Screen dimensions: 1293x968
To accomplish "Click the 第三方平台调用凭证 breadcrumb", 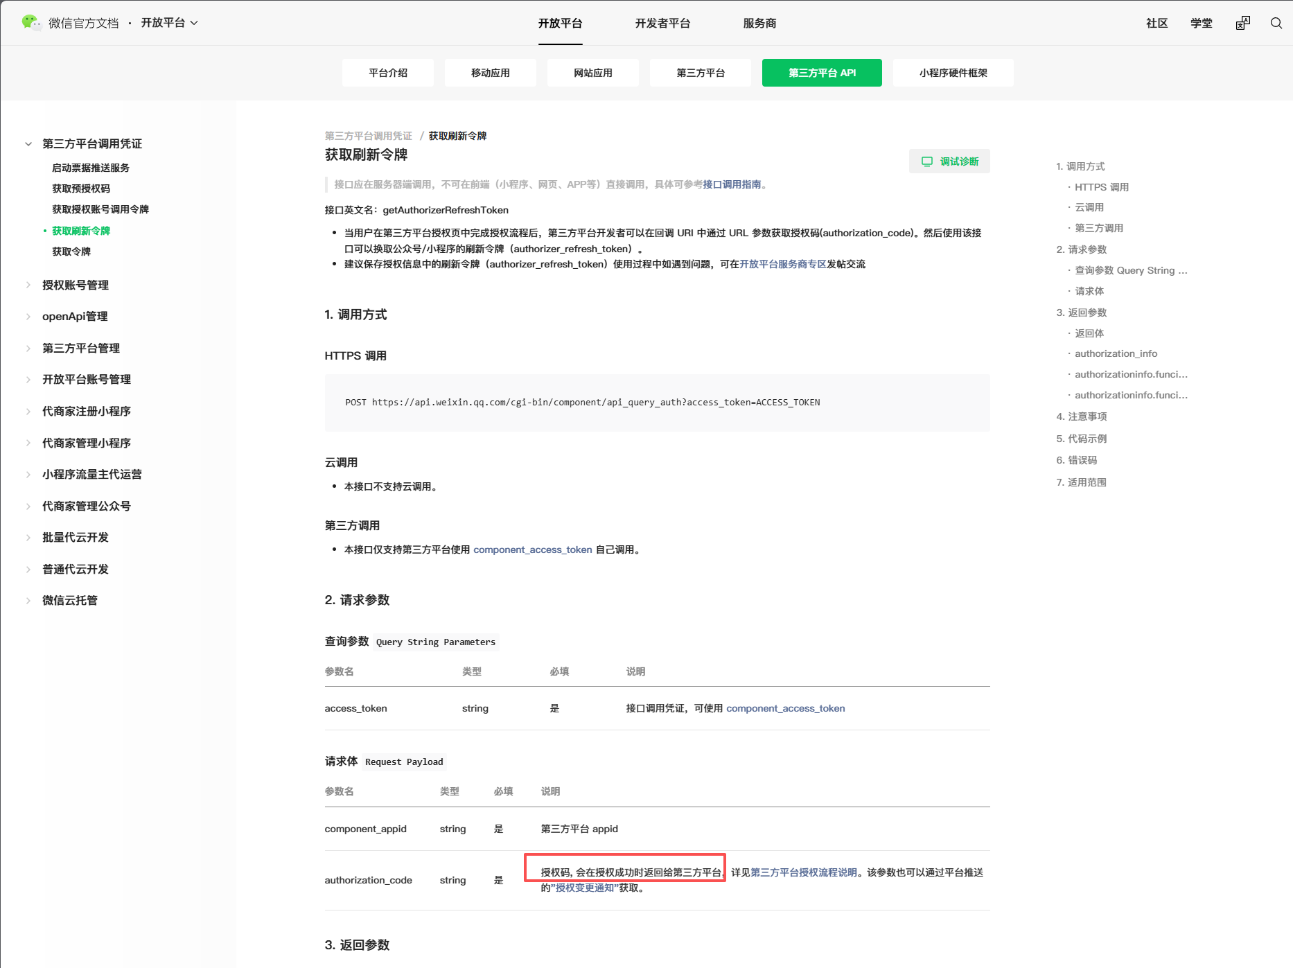I will point(369,136).
